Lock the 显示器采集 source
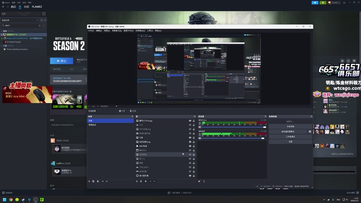 click(194, 175)
